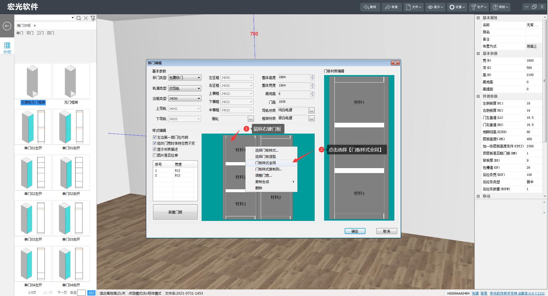Click 整体高度 value field
548x296 pixels.
[x=294, y=77]
